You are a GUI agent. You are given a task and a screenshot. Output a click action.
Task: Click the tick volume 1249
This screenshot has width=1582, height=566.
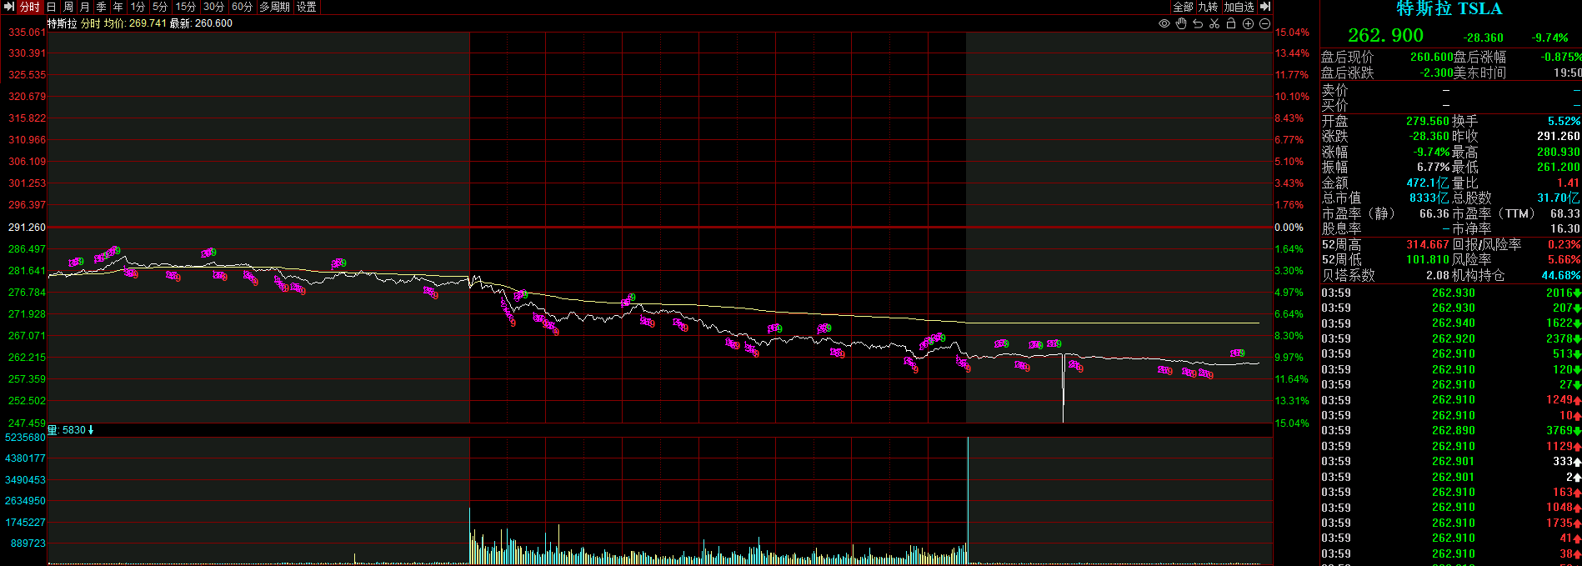click(x=1559, y=400)
